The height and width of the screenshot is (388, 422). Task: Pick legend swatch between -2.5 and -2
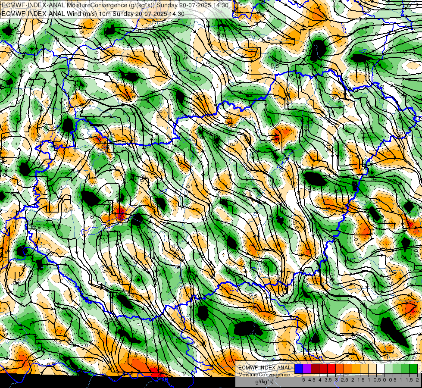coord(348,369)
